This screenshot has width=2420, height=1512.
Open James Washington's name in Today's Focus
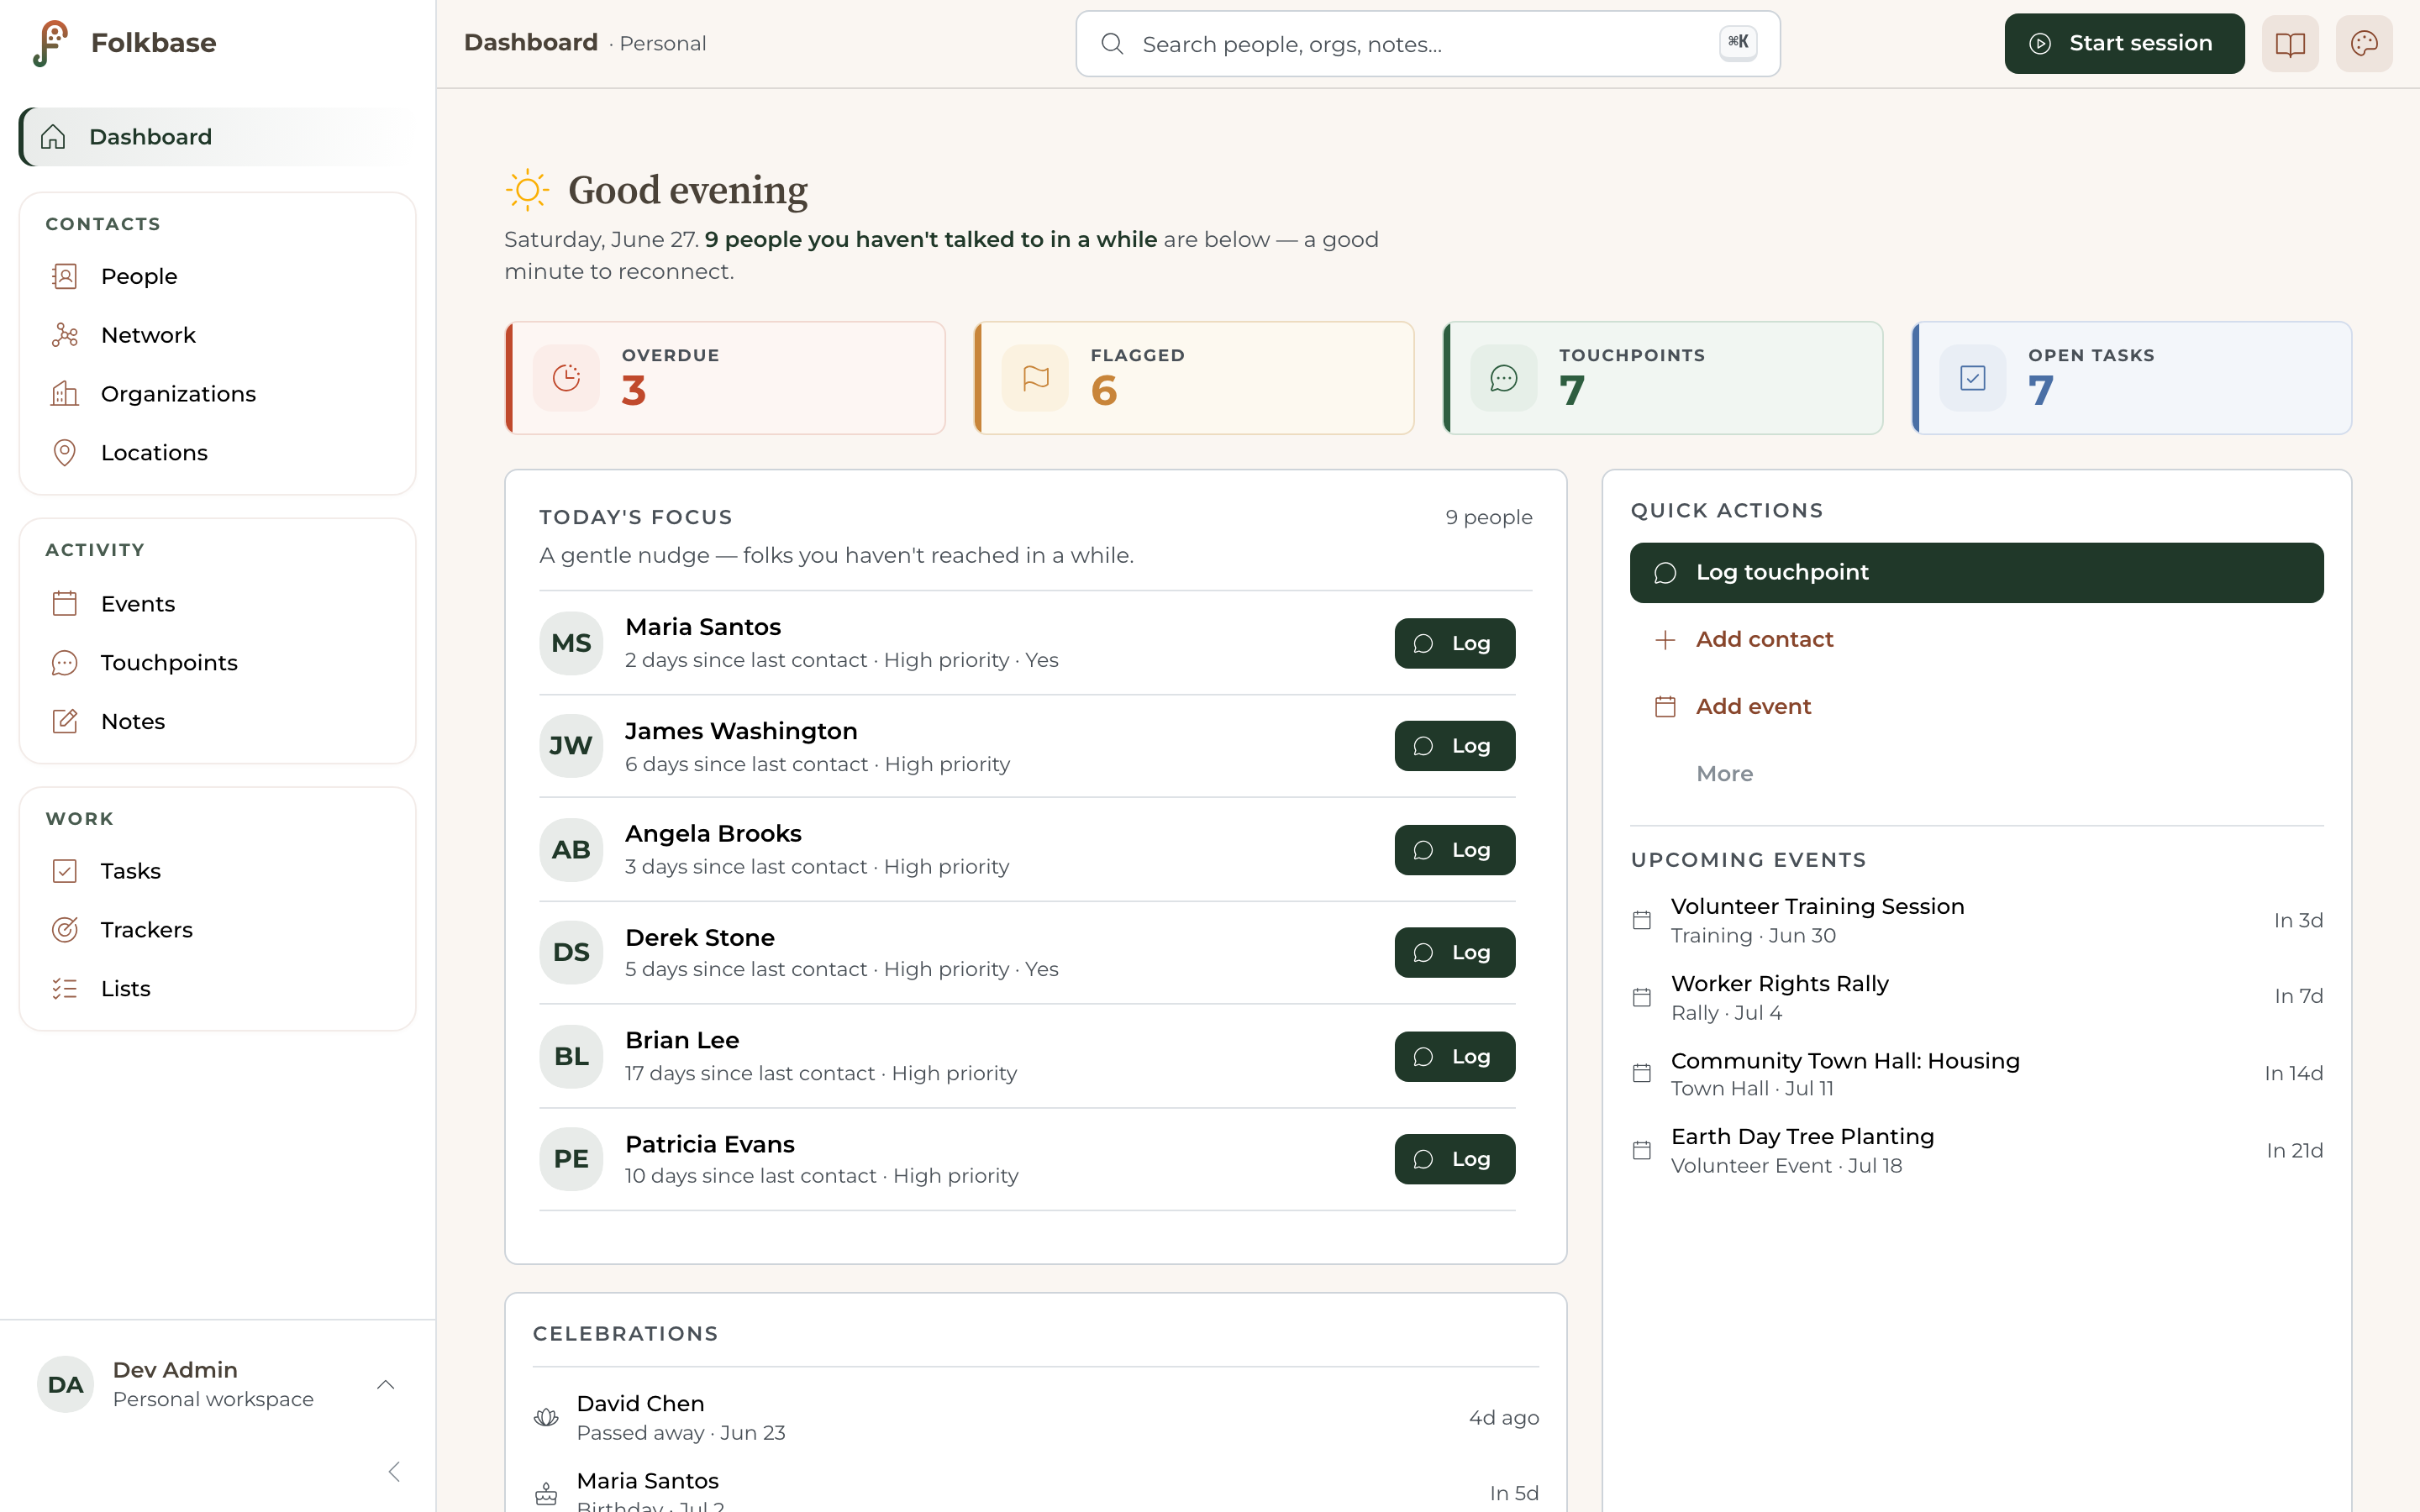coord(741,731)
